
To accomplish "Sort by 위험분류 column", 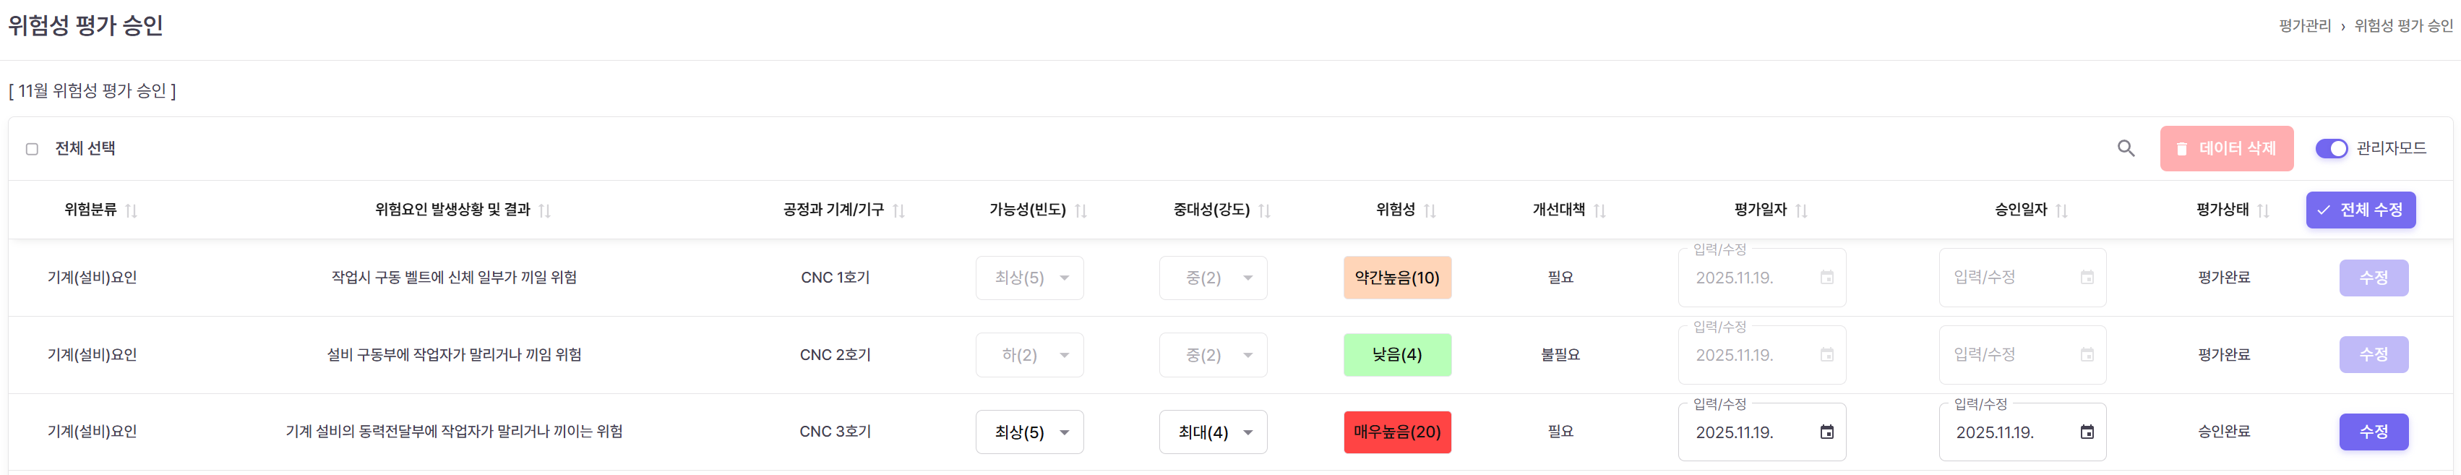I will (x=132, y=210).
